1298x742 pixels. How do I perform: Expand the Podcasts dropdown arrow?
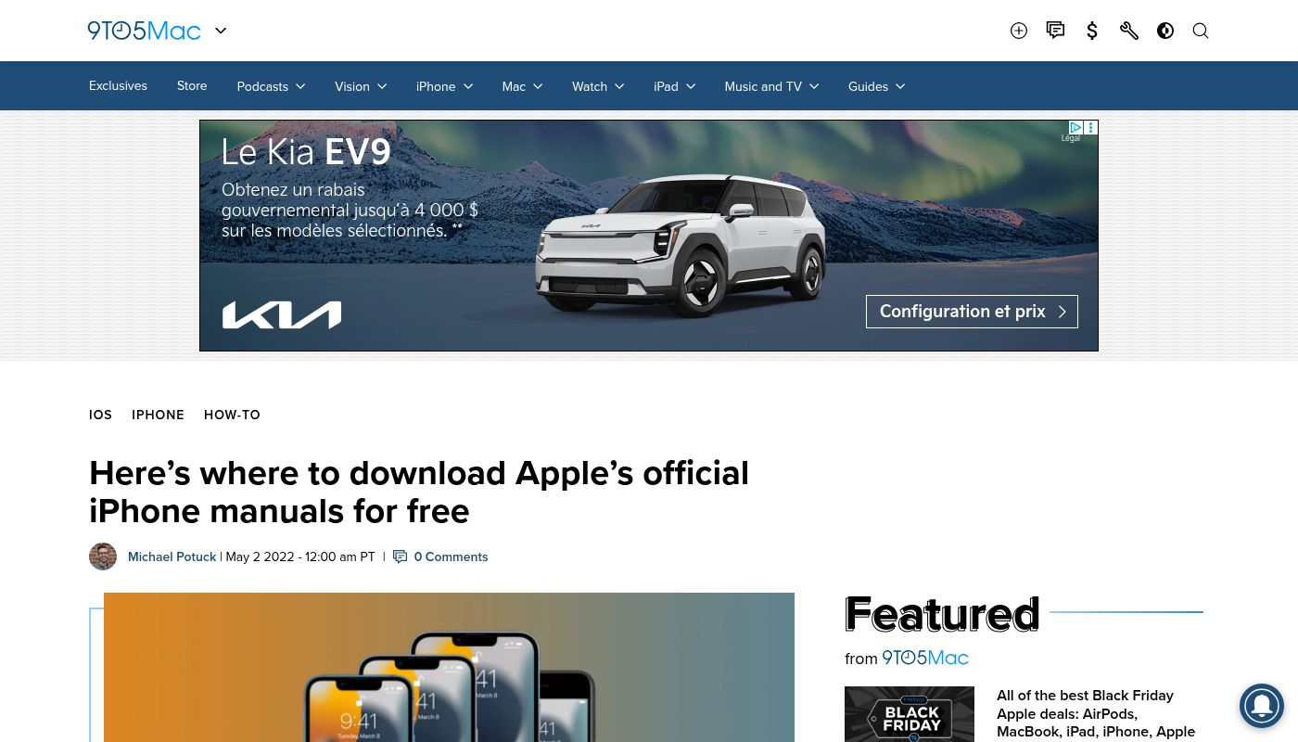(x=300, y=86)
